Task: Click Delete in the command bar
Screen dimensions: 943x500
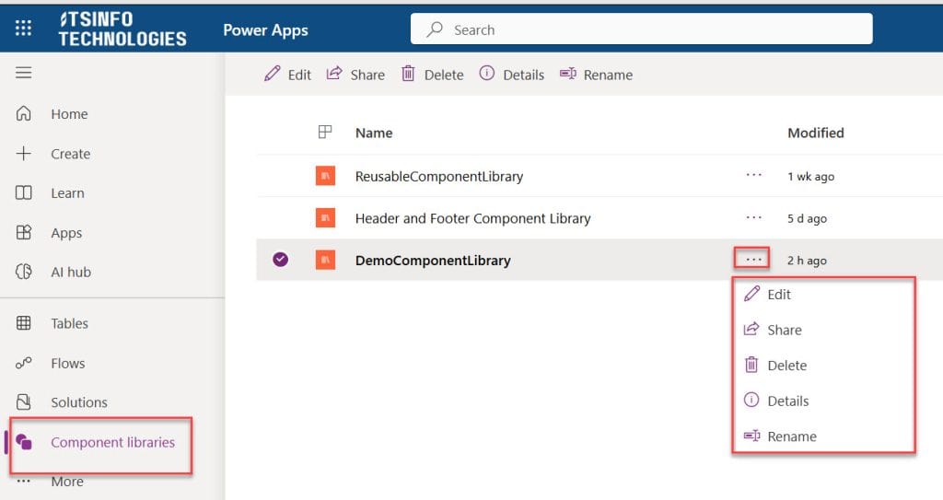Action: [x=433, y=74]
